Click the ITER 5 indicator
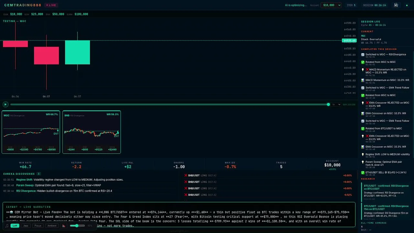414x233 pixels. click(x=351, y=5)
